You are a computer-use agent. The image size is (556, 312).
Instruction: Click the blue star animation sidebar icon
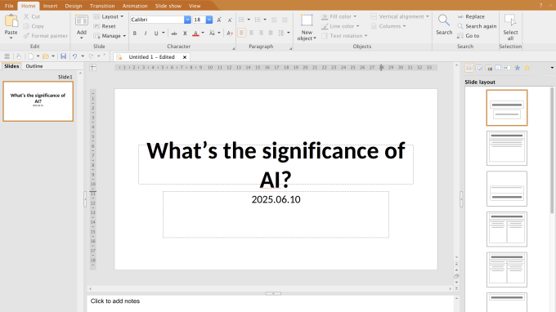coord(518,68)
